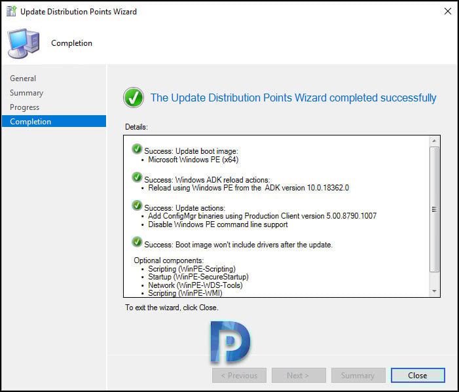Click the greyed-out Next button

[x=299, y=376]
